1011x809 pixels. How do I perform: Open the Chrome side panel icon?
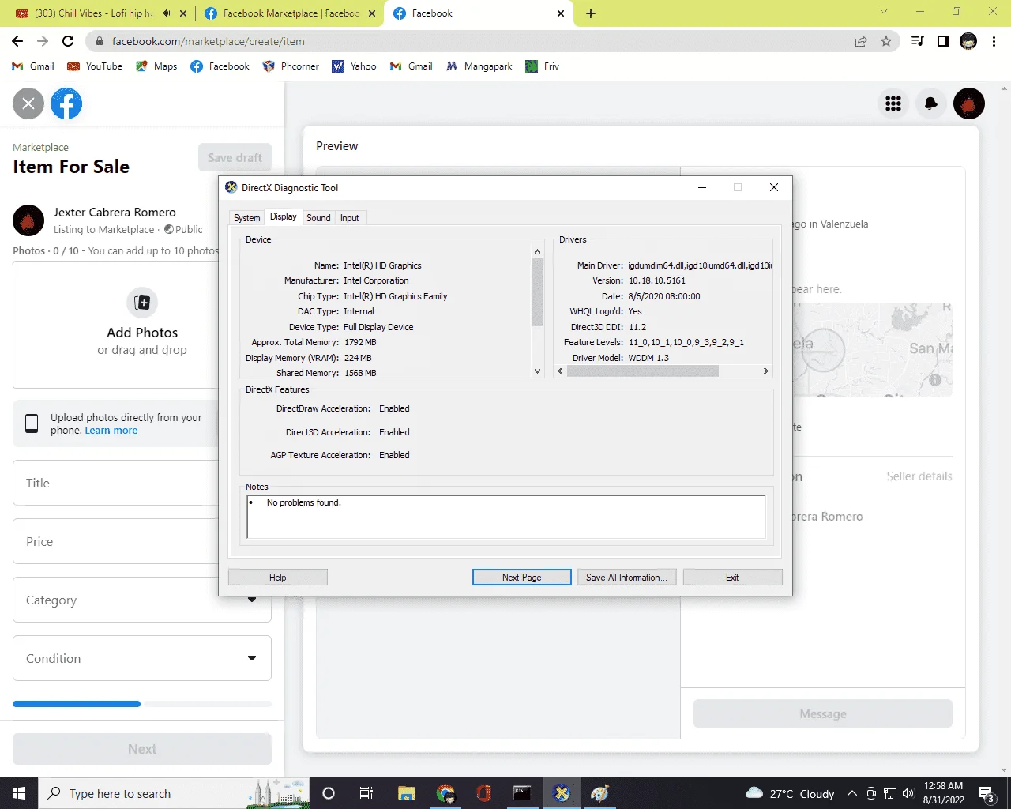coord(943,41)
